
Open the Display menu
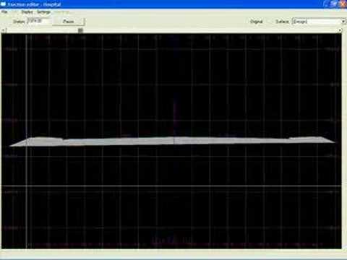pos(27,12)
